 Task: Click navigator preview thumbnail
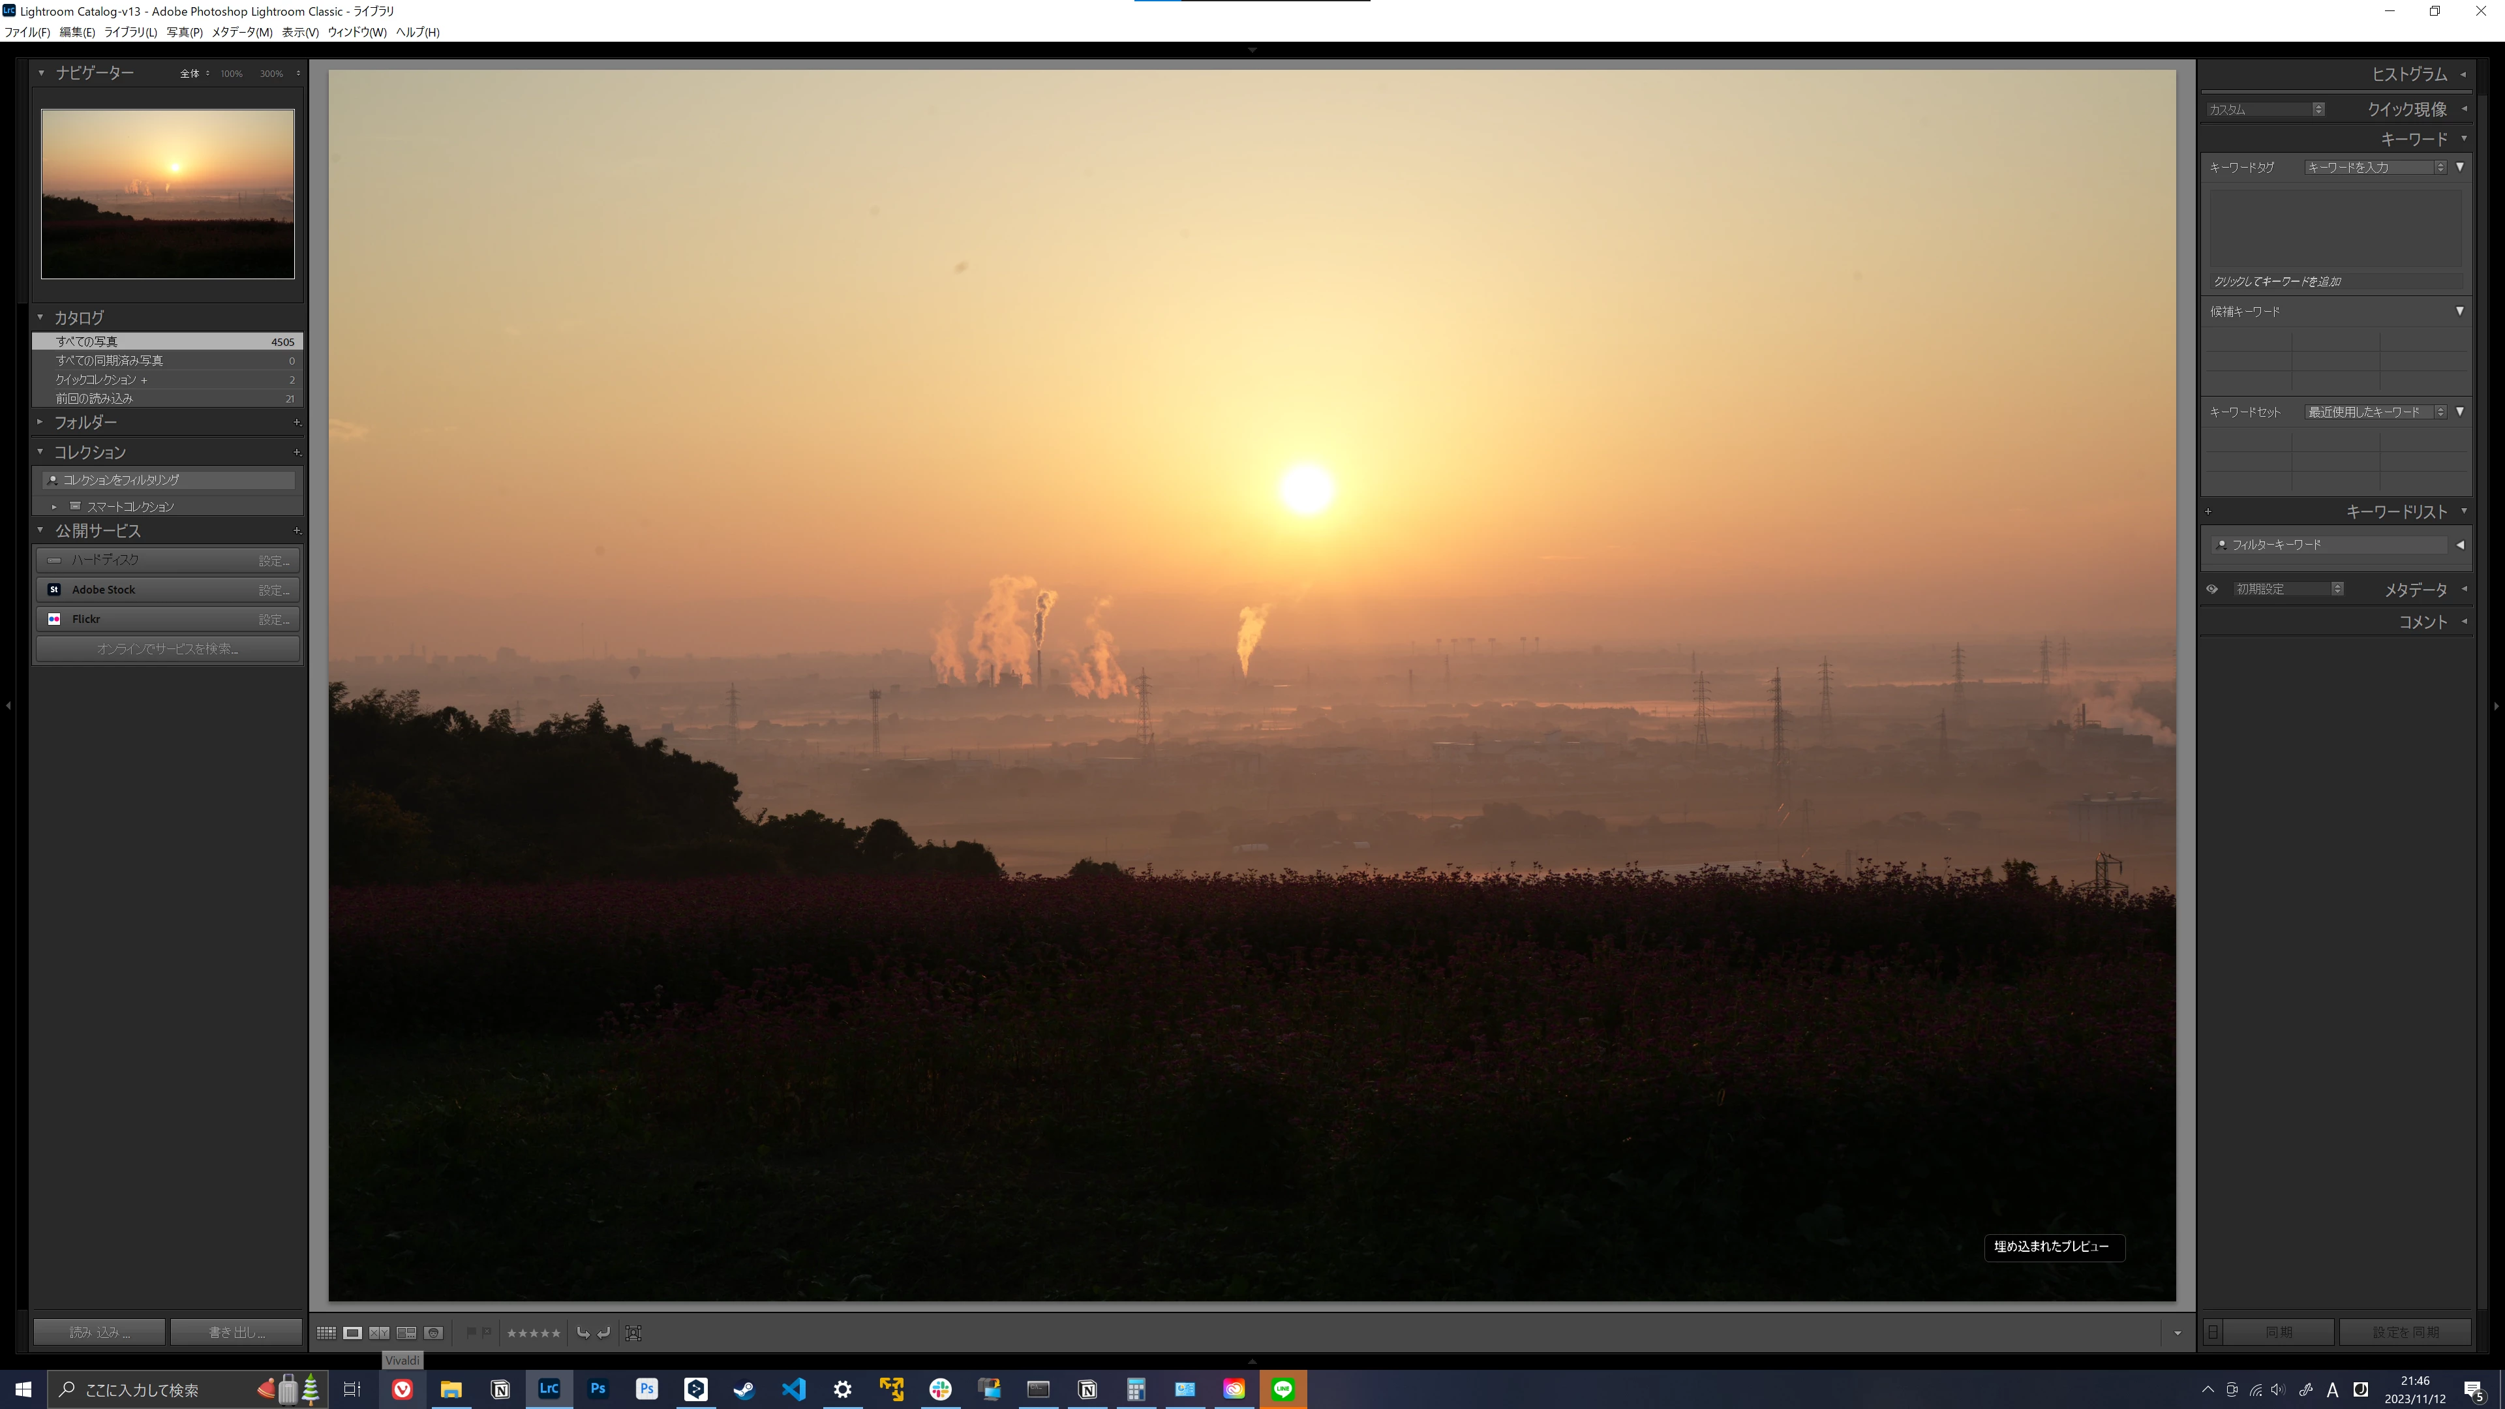(x=167, y=194)
